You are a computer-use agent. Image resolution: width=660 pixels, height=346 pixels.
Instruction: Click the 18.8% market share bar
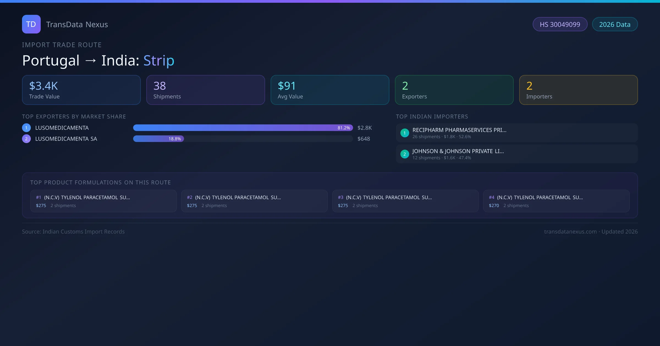pos(158,139)
